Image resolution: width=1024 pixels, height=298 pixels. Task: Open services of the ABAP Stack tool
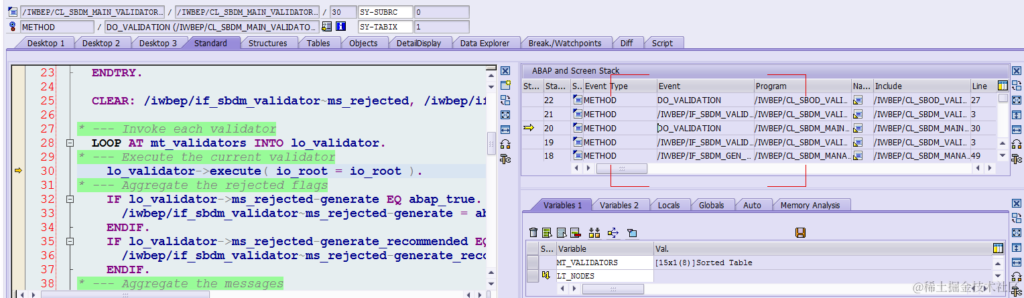point(1017,159)
